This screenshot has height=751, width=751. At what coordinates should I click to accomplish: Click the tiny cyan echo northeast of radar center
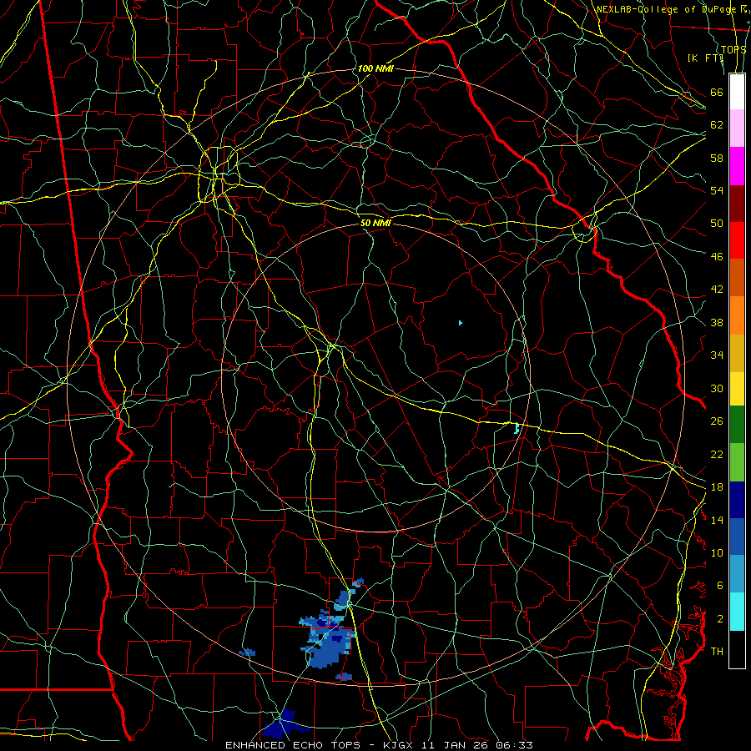[461, 323]
